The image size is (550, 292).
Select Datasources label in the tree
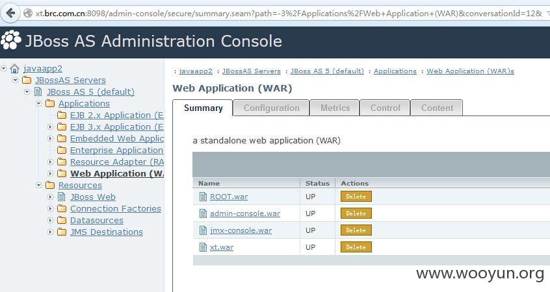[x=96, y=220]
